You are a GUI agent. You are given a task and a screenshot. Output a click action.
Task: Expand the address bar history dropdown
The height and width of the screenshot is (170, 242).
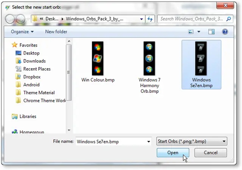[141, 19]
